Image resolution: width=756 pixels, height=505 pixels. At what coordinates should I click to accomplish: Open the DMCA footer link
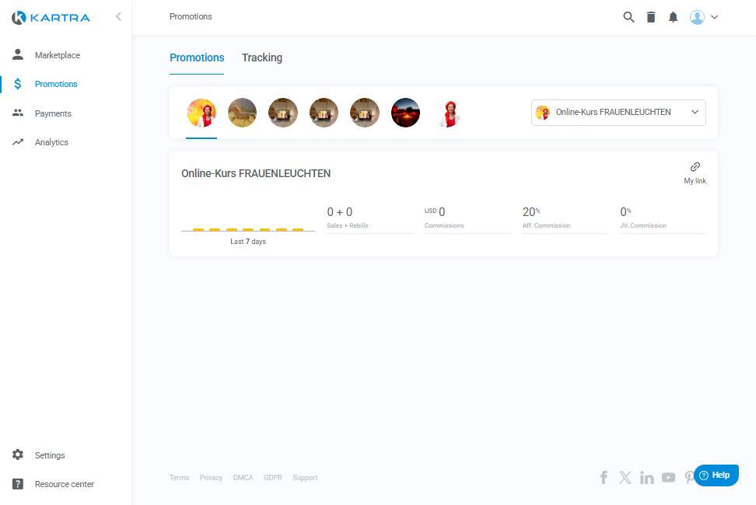point(243,478)
